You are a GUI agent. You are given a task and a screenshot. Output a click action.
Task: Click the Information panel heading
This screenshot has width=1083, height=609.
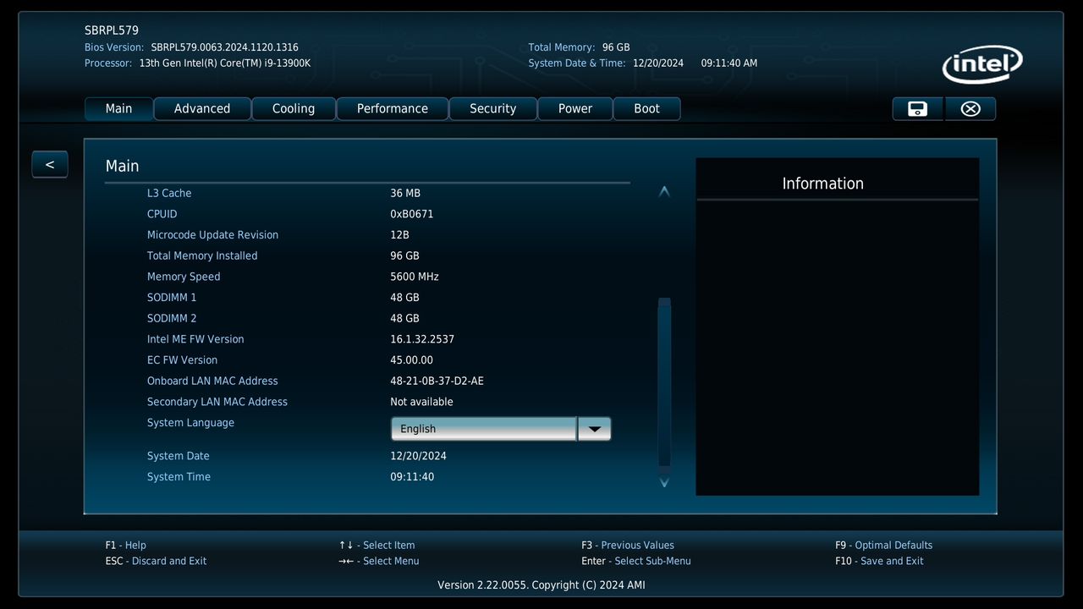pos(823,184)
